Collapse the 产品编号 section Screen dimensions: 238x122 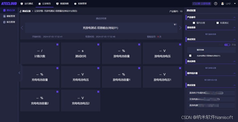(234, 18)
